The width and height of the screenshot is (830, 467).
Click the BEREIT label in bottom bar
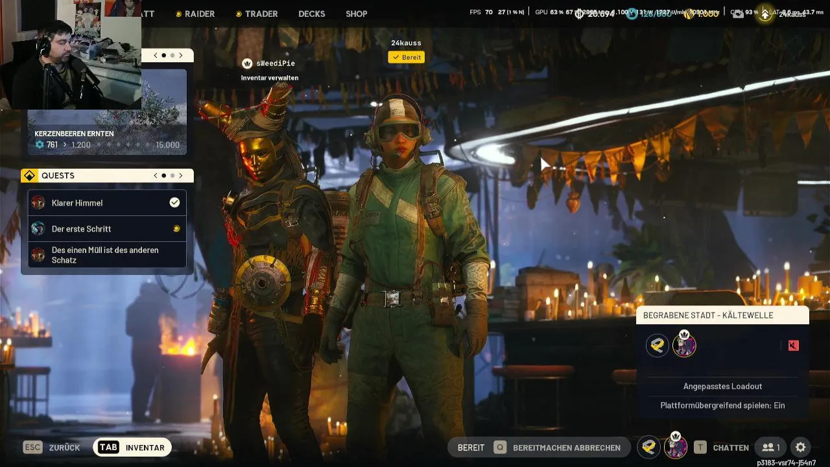[x=471, y=448]
